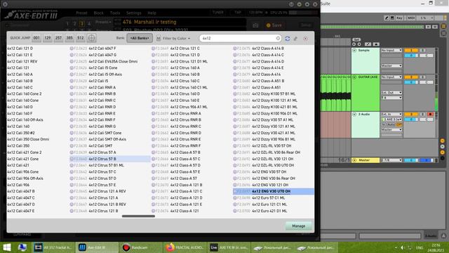
Task: Arm recording on the 3 Audio track
Action: pyautogui.click(x=430, y=114)
